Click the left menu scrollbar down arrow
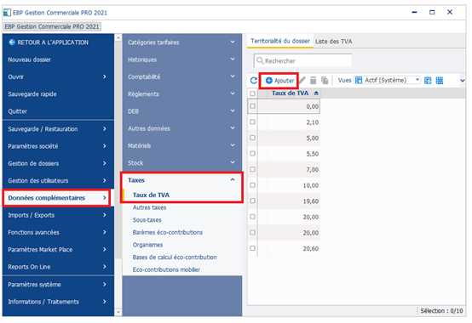The width and height of the screenshot is (472, 323). pyautogui.click(x=118, y=312)
